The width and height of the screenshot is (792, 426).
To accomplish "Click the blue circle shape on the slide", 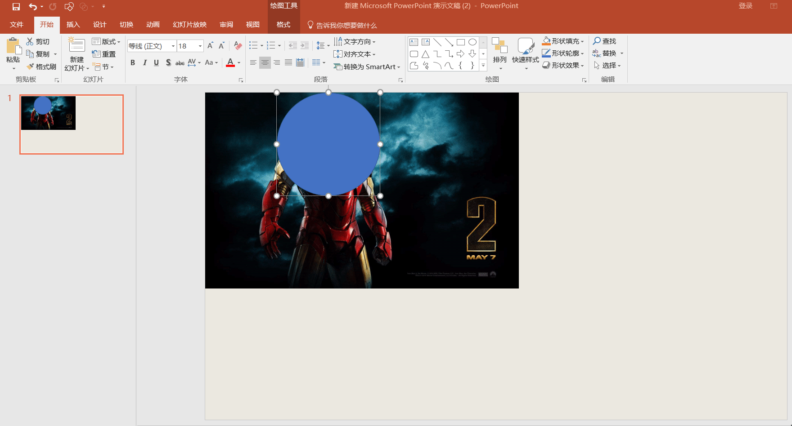I will click(328, 144).
